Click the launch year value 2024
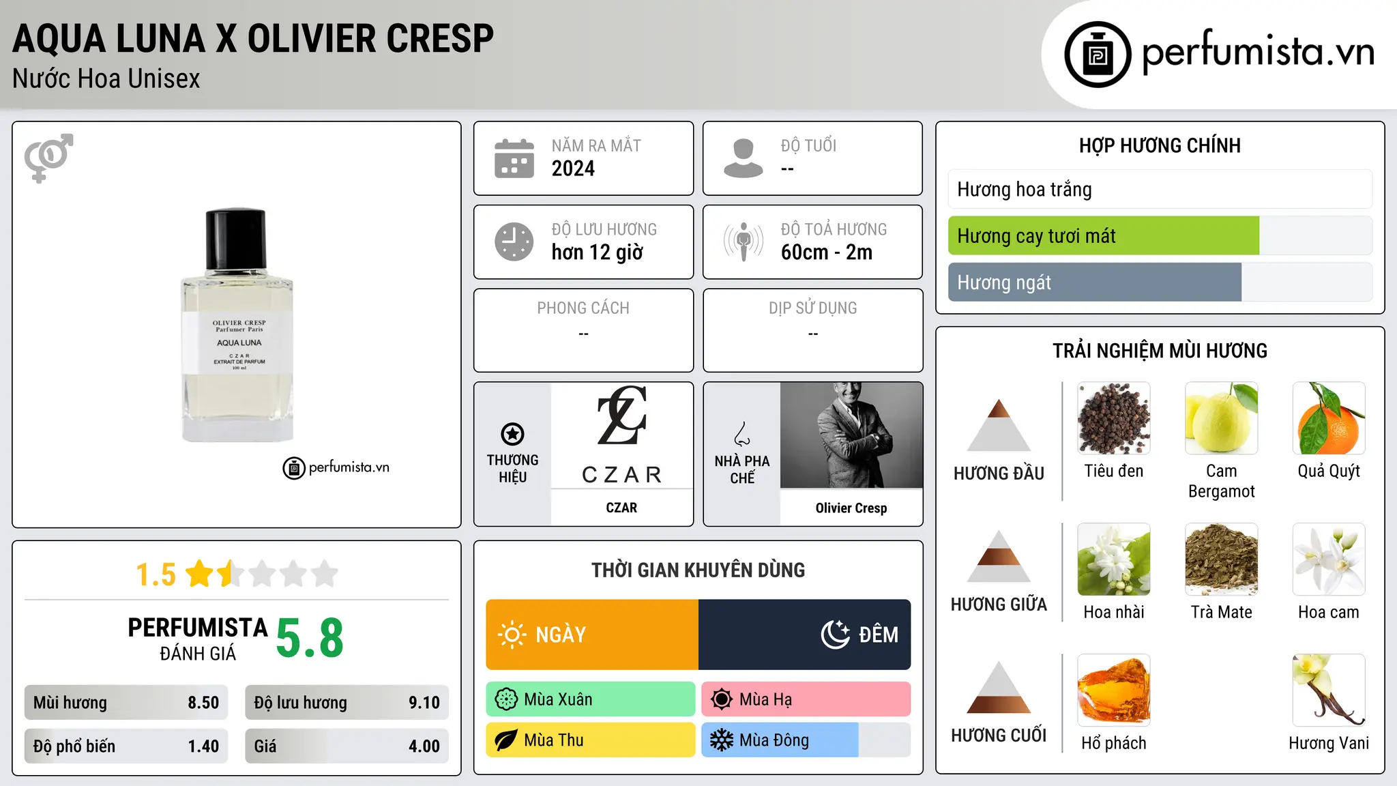This screenshot has height=786, width=1397. 573,169
